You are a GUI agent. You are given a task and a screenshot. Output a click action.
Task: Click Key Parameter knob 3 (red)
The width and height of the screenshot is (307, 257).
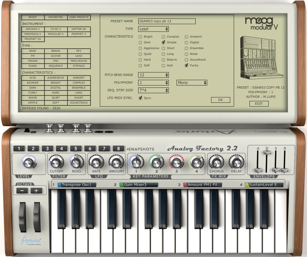pos(177,162)
